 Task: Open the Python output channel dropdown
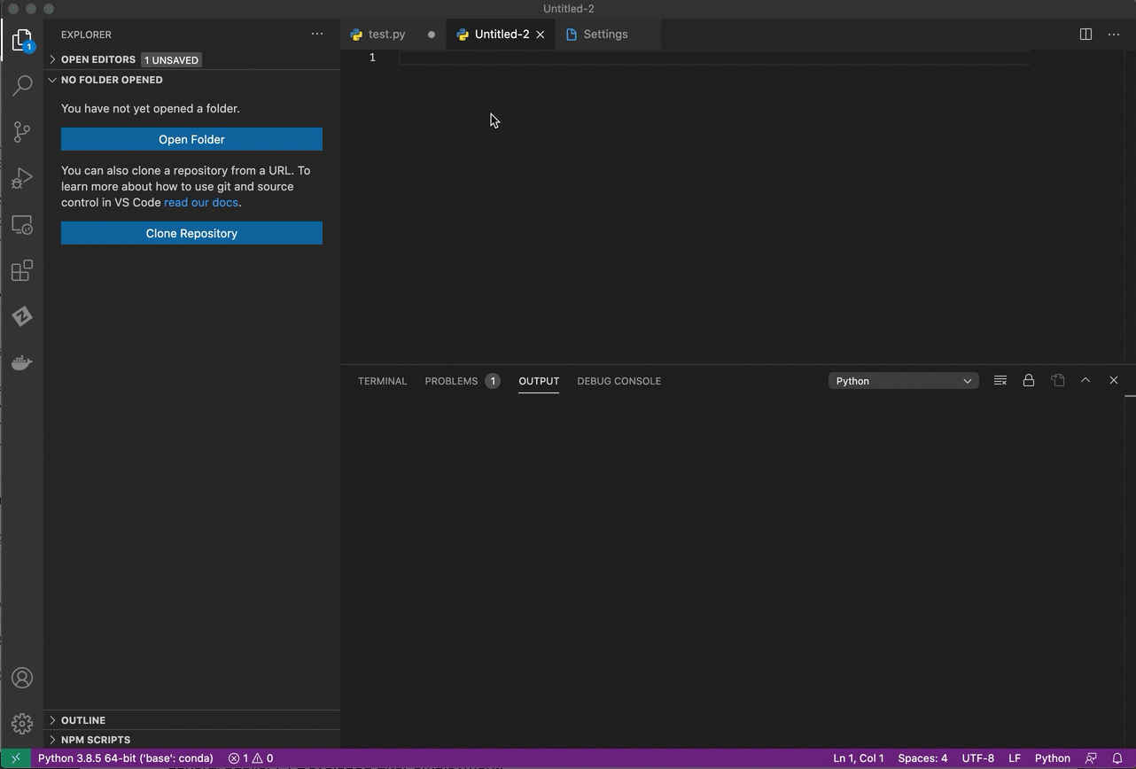pos(902,380)
